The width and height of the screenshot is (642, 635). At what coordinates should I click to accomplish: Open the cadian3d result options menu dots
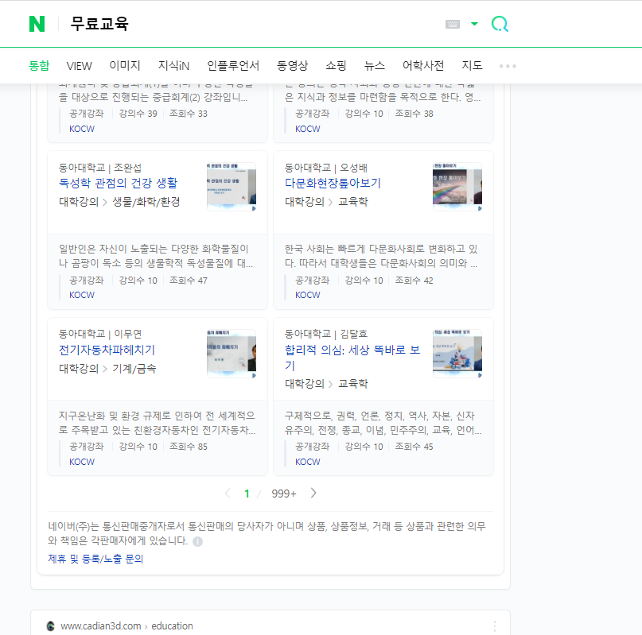click(495, 626)
